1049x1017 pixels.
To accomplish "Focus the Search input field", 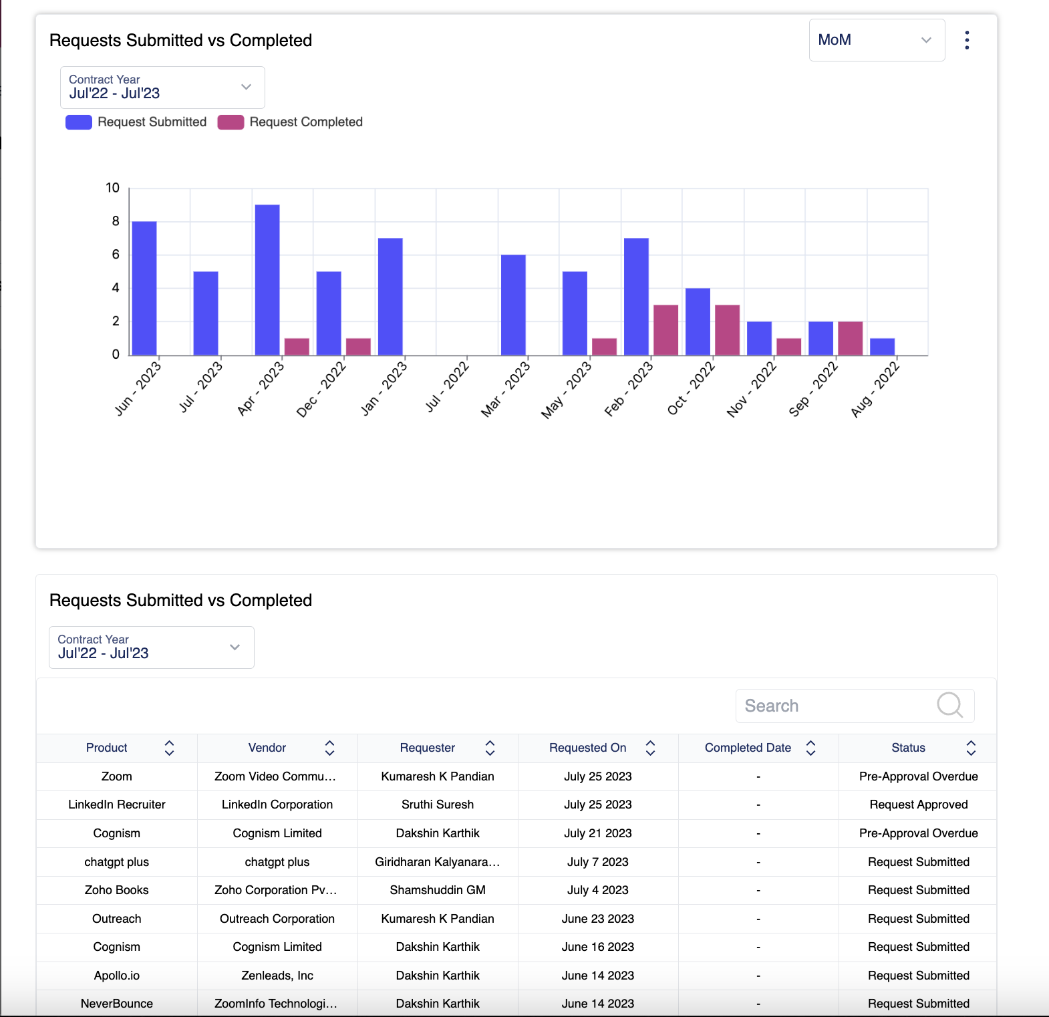I will coord(855,706).
